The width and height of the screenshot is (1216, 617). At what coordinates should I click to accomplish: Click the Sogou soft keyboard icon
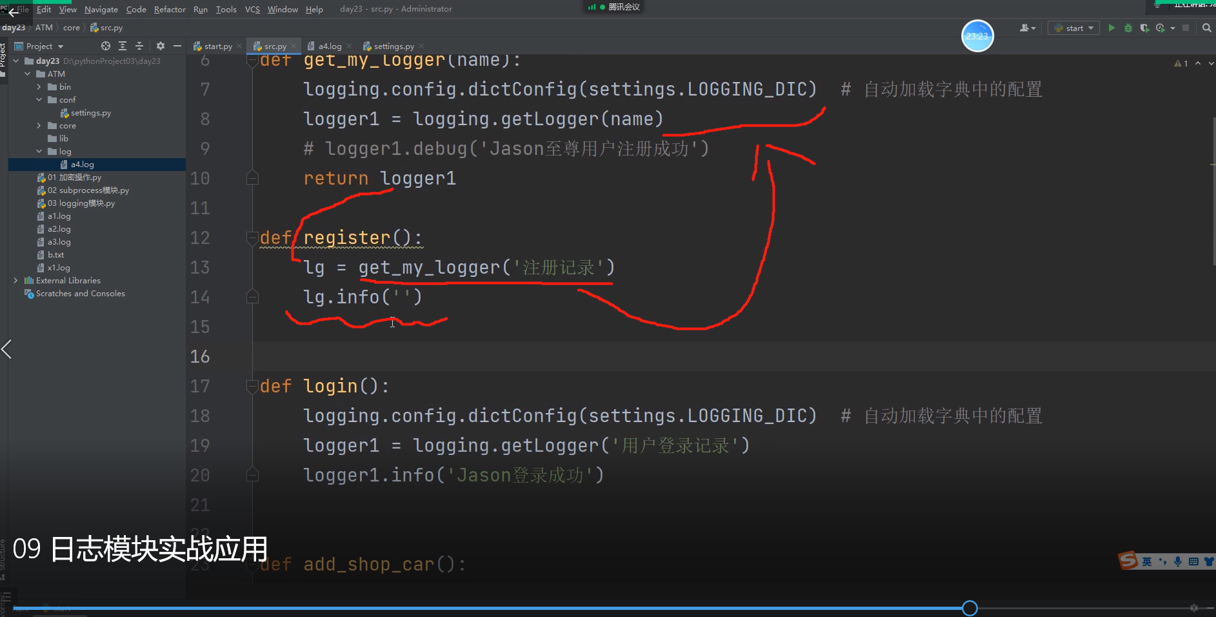click(x=1193, y=561)
